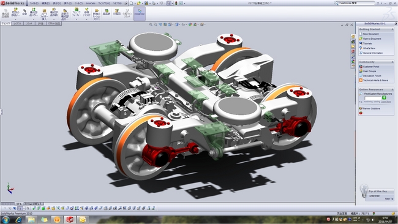
Task: Open Windows Explorer folder in the taskbar
Action: click(x=31, y=220)
